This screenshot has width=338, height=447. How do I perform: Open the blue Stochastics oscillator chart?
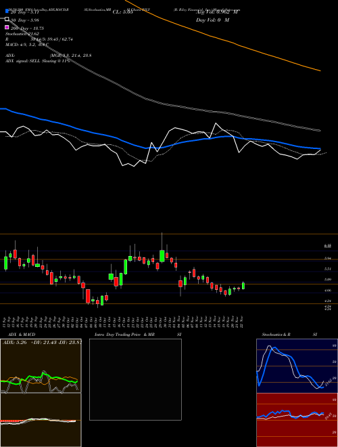coord(297,366)
